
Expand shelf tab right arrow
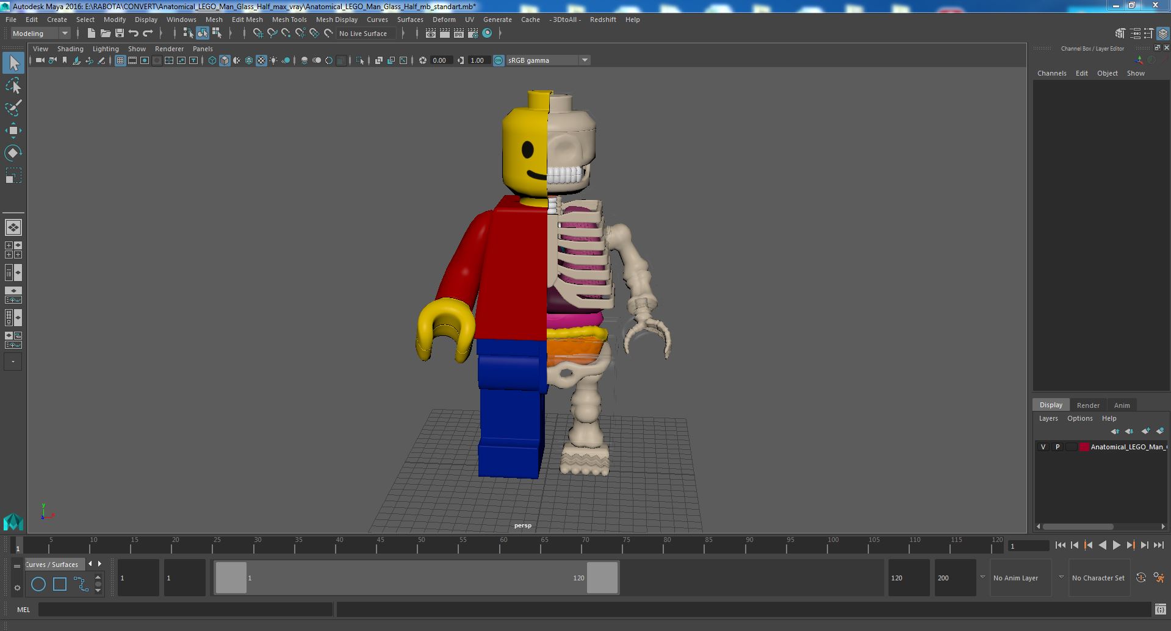click(x=99, y=564)
